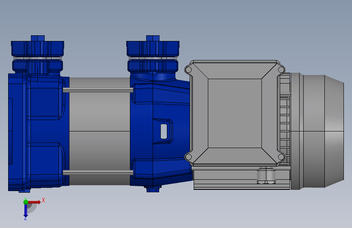Click the red X axis arrow of triad
The width and height of the screenshot is (352, 228).
click(34, 202)
